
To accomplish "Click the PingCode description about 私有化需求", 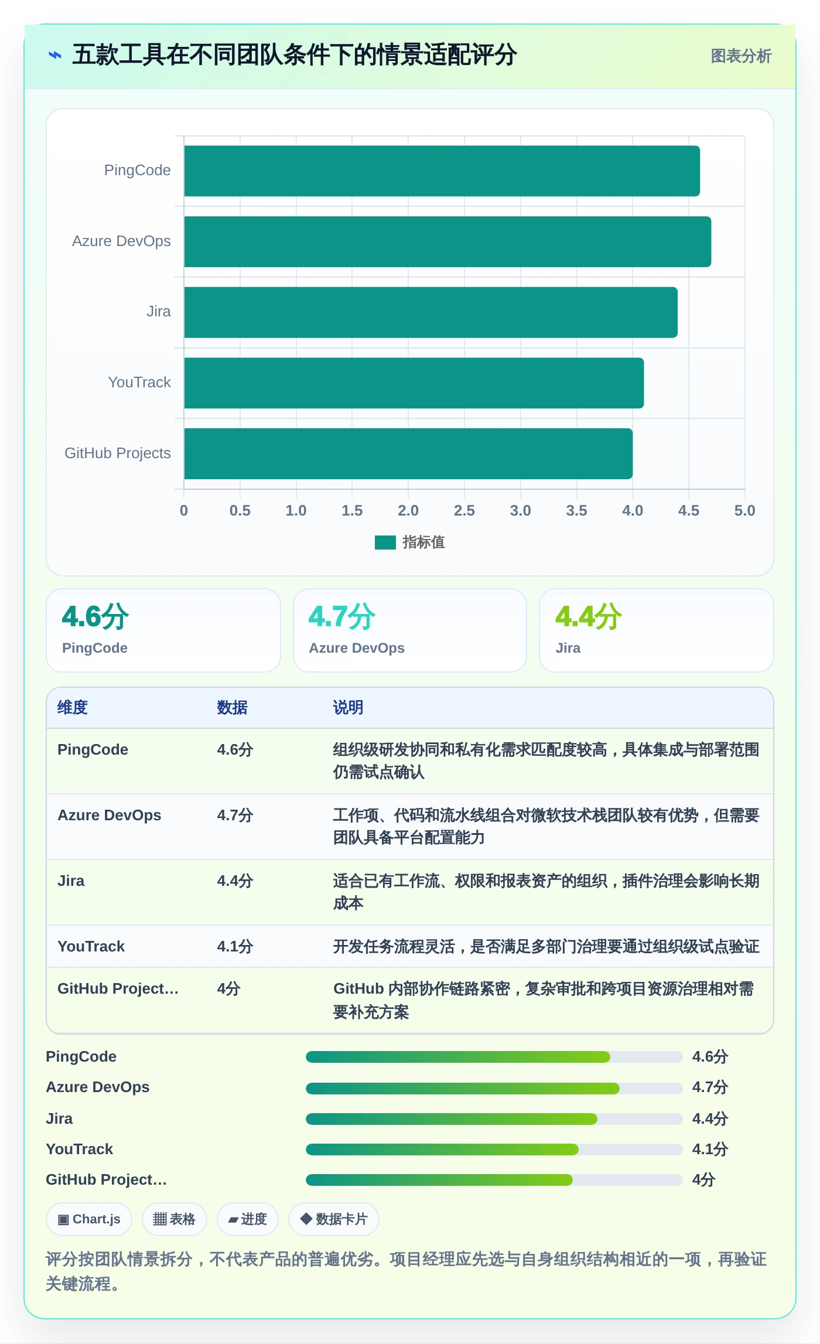I will click(x=546, y=761).
